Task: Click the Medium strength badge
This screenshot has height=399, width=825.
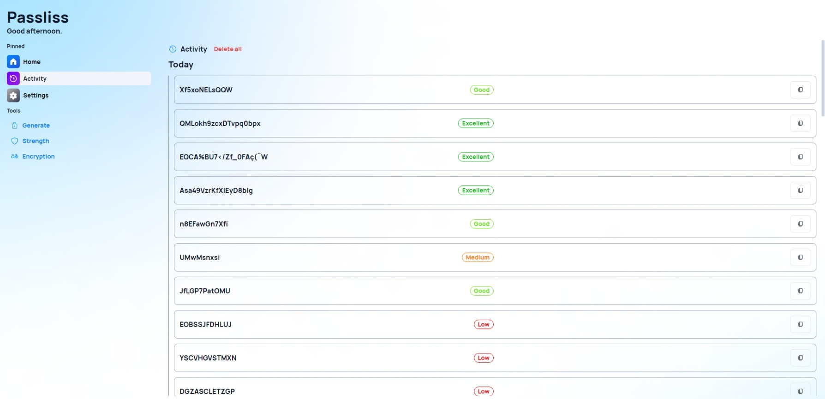Action: click(x=478, y=257)
